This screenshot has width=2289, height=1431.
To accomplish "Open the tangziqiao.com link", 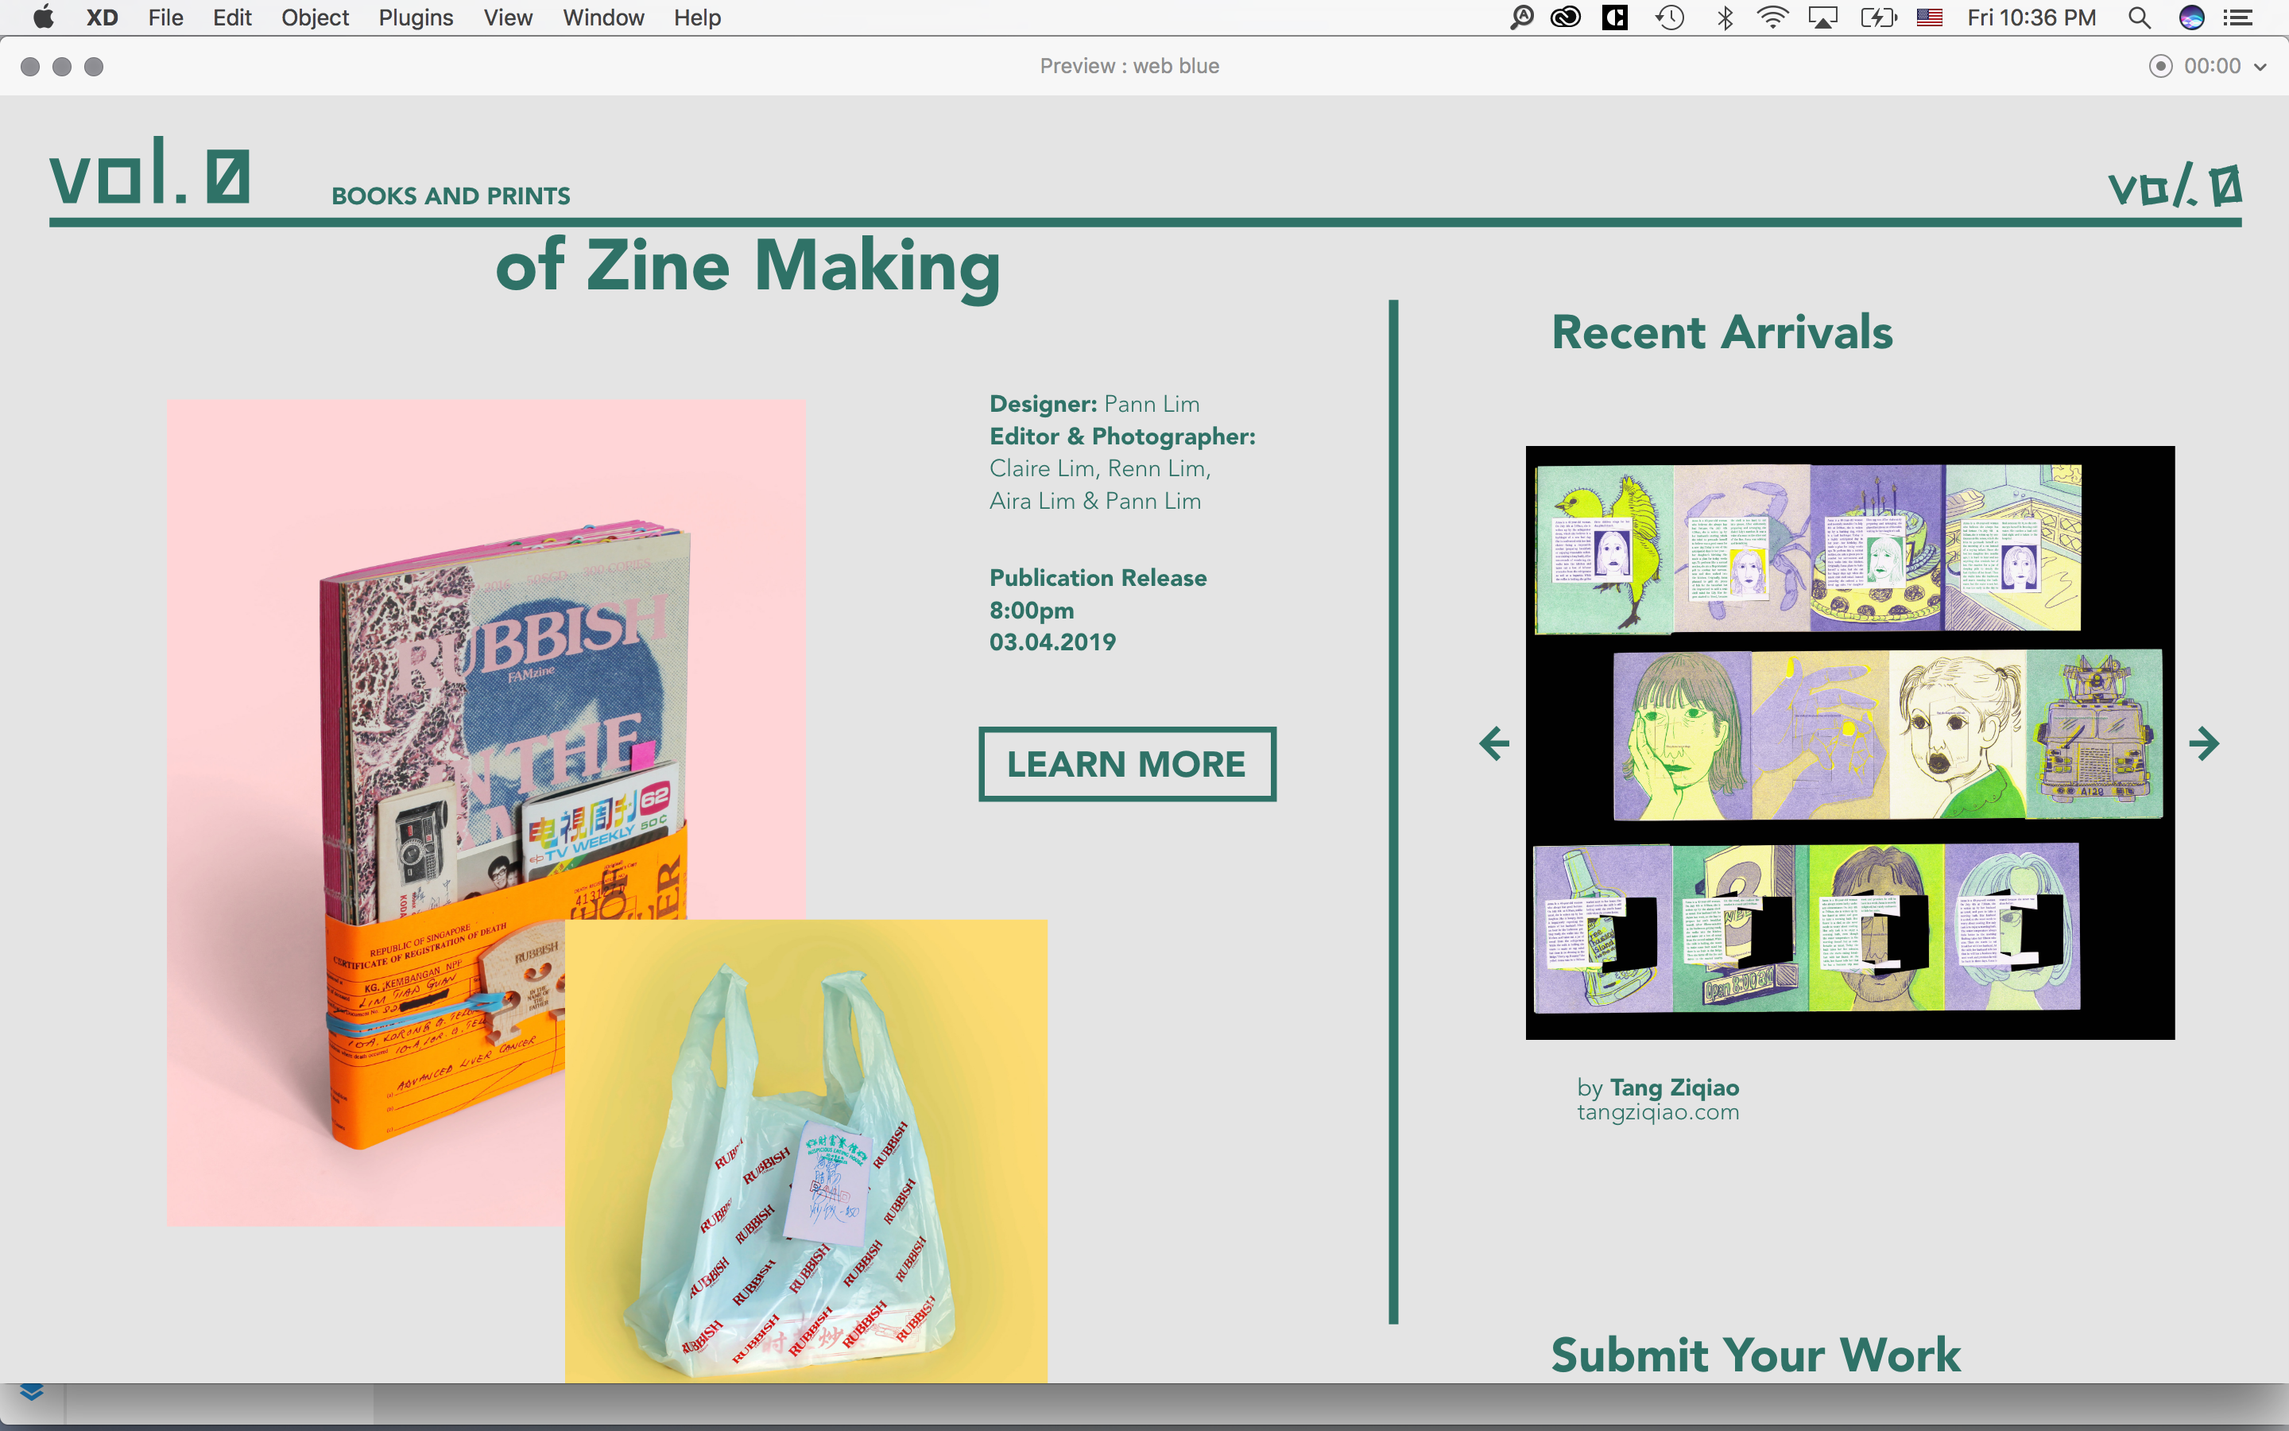I will click(x=1657, y=1112).
